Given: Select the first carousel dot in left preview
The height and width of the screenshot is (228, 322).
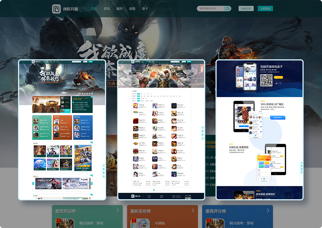Looking at the screenshot, I should 80,94.
